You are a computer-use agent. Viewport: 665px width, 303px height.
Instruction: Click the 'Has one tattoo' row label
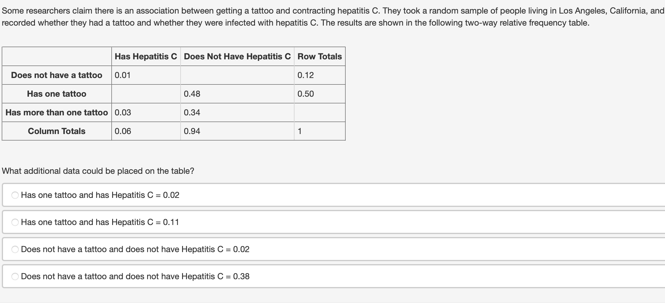pos(57,94)
